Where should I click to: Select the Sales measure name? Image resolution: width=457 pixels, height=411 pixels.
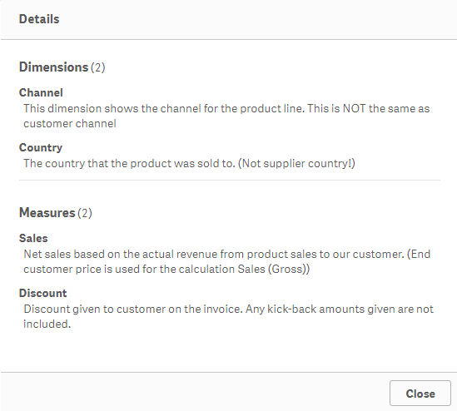tap(33, 238)
